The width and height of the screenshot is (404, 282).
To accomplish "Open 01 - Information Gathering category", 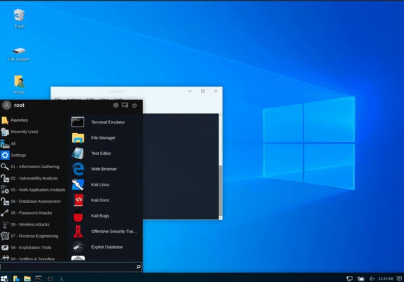I will (x=33, y=167).
